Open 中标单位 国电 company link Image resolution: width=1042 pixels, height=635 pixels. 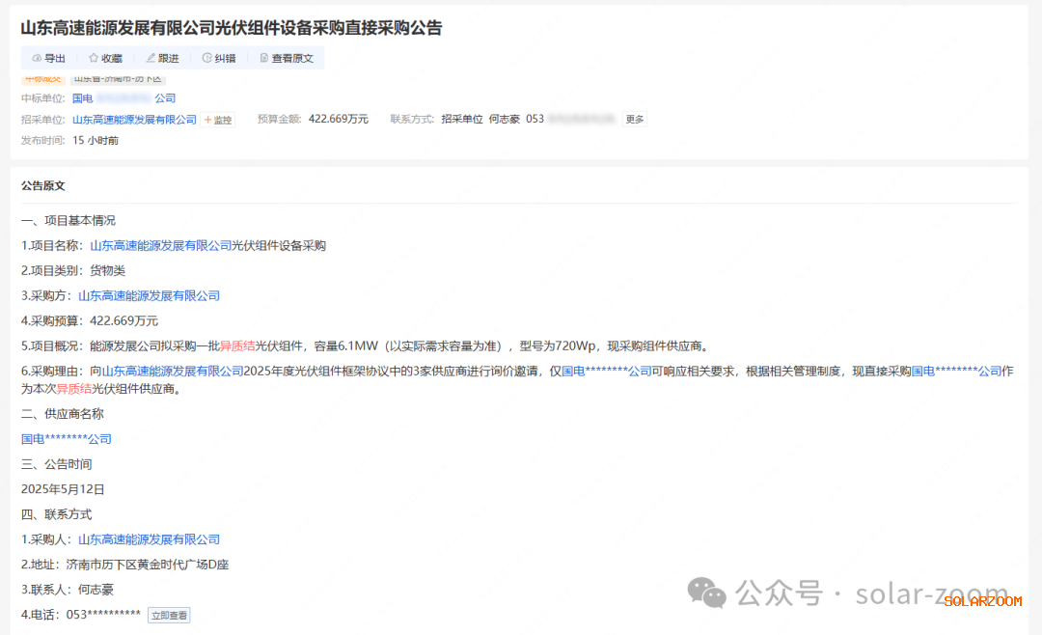pyautogui.click(x=123, y=98)
